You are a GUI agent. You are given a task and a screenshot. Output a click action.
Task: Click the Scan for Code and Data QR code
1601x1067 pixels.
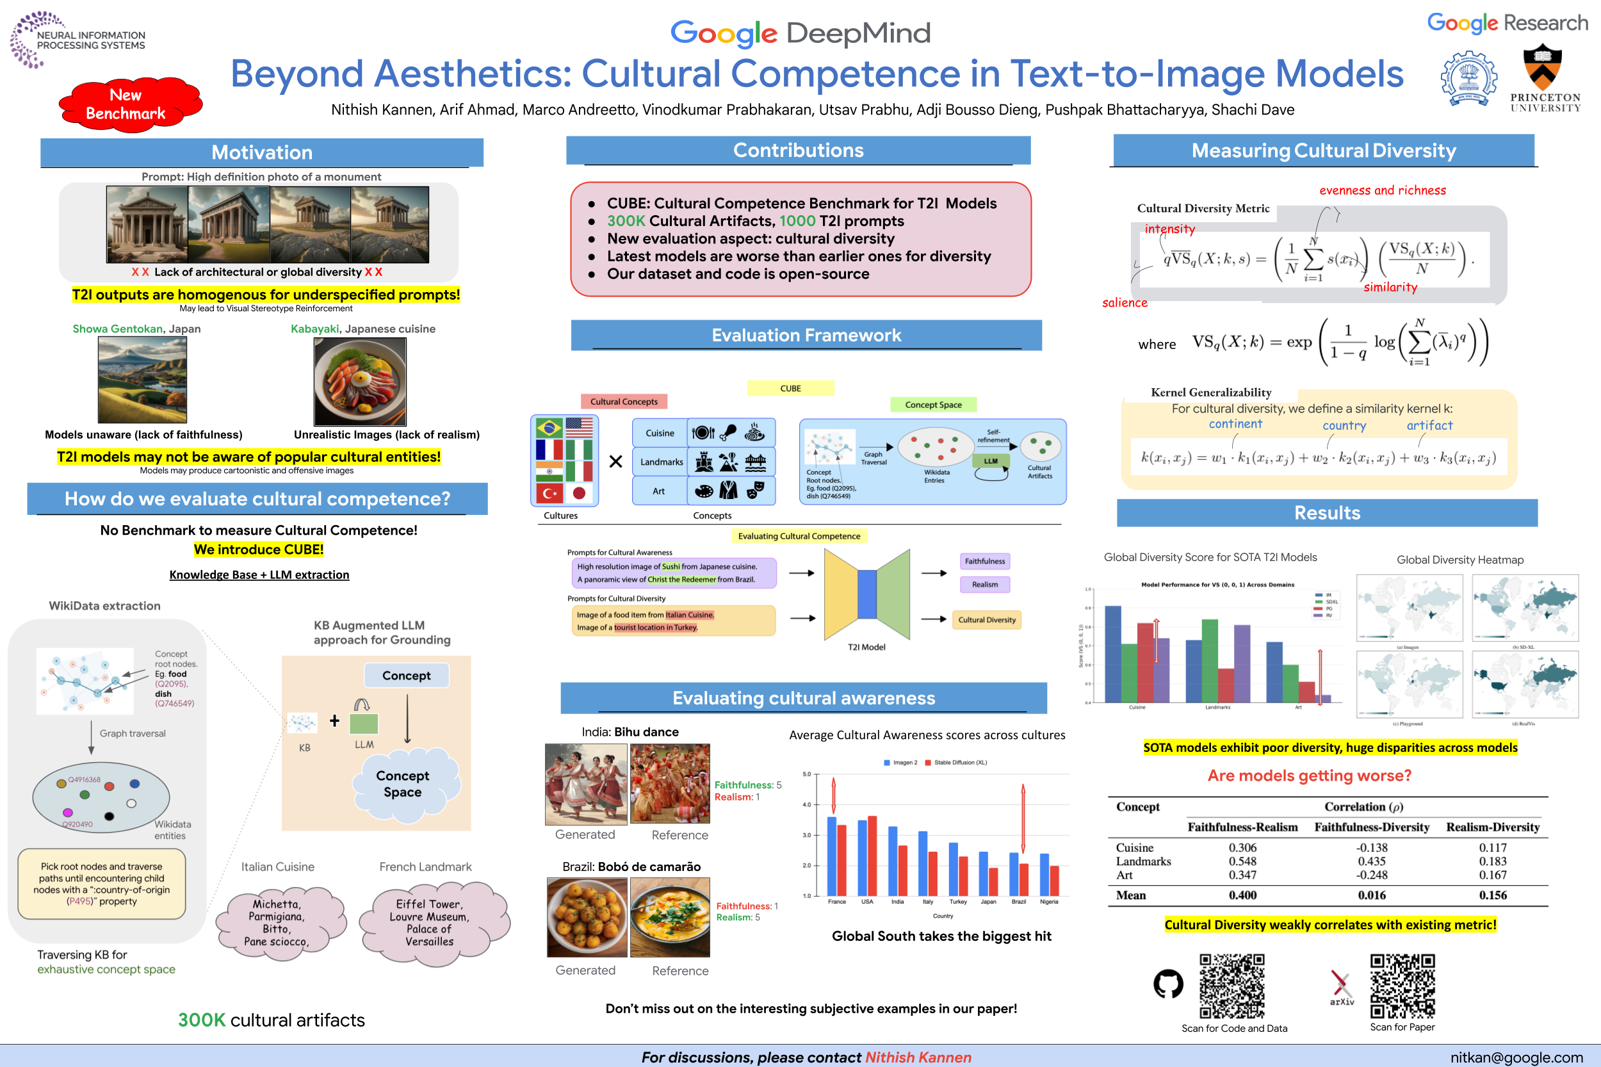point(1231,986)
